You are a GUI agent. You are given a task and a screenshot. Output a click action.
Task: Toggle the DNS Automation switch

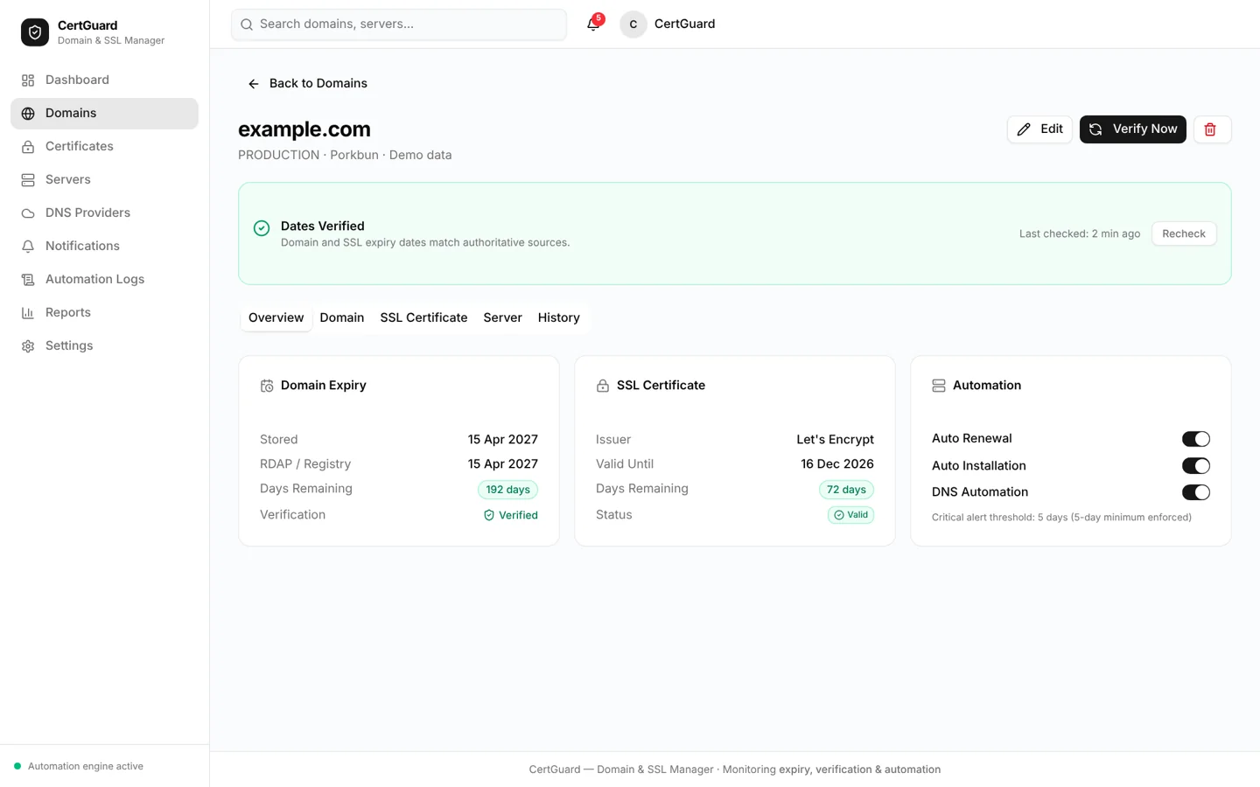1196,492
